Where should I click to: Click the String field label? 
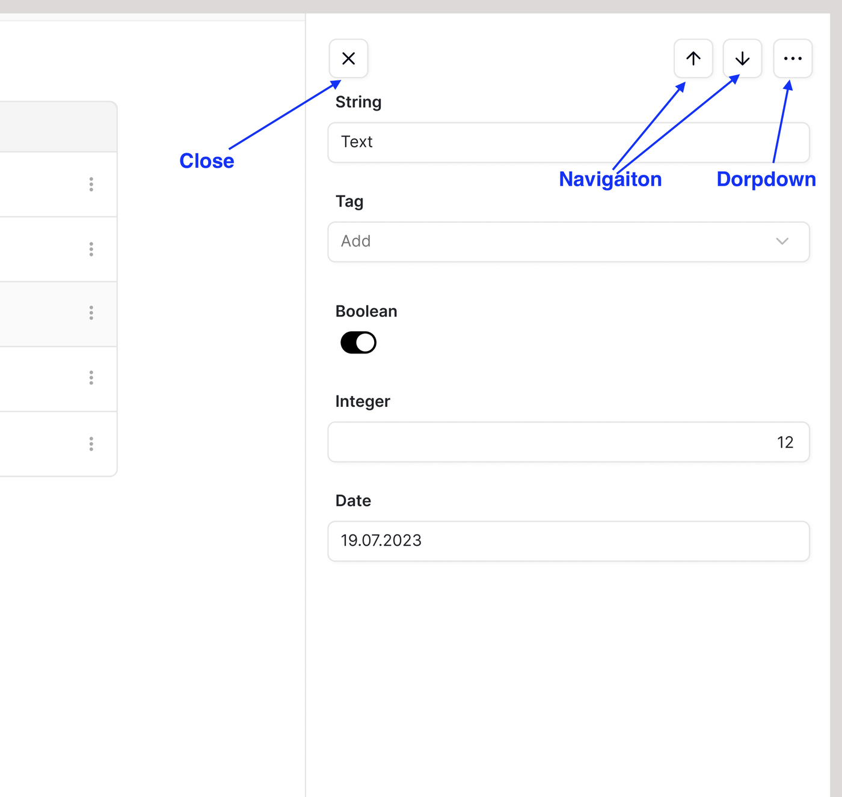(x=358, y=102)
